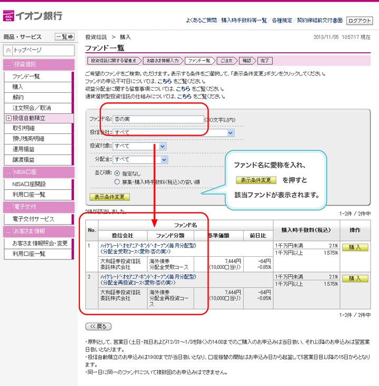The image size is (379, 386).
Task: Open 購入時手数料等一覧 link
Action: [244, 21]
